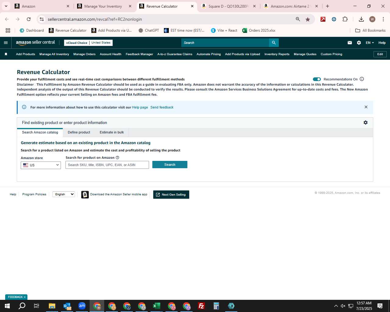This screenshot has width=390, height=312.
Task: Dismiss the help information banner
Action: click(366, 107)
